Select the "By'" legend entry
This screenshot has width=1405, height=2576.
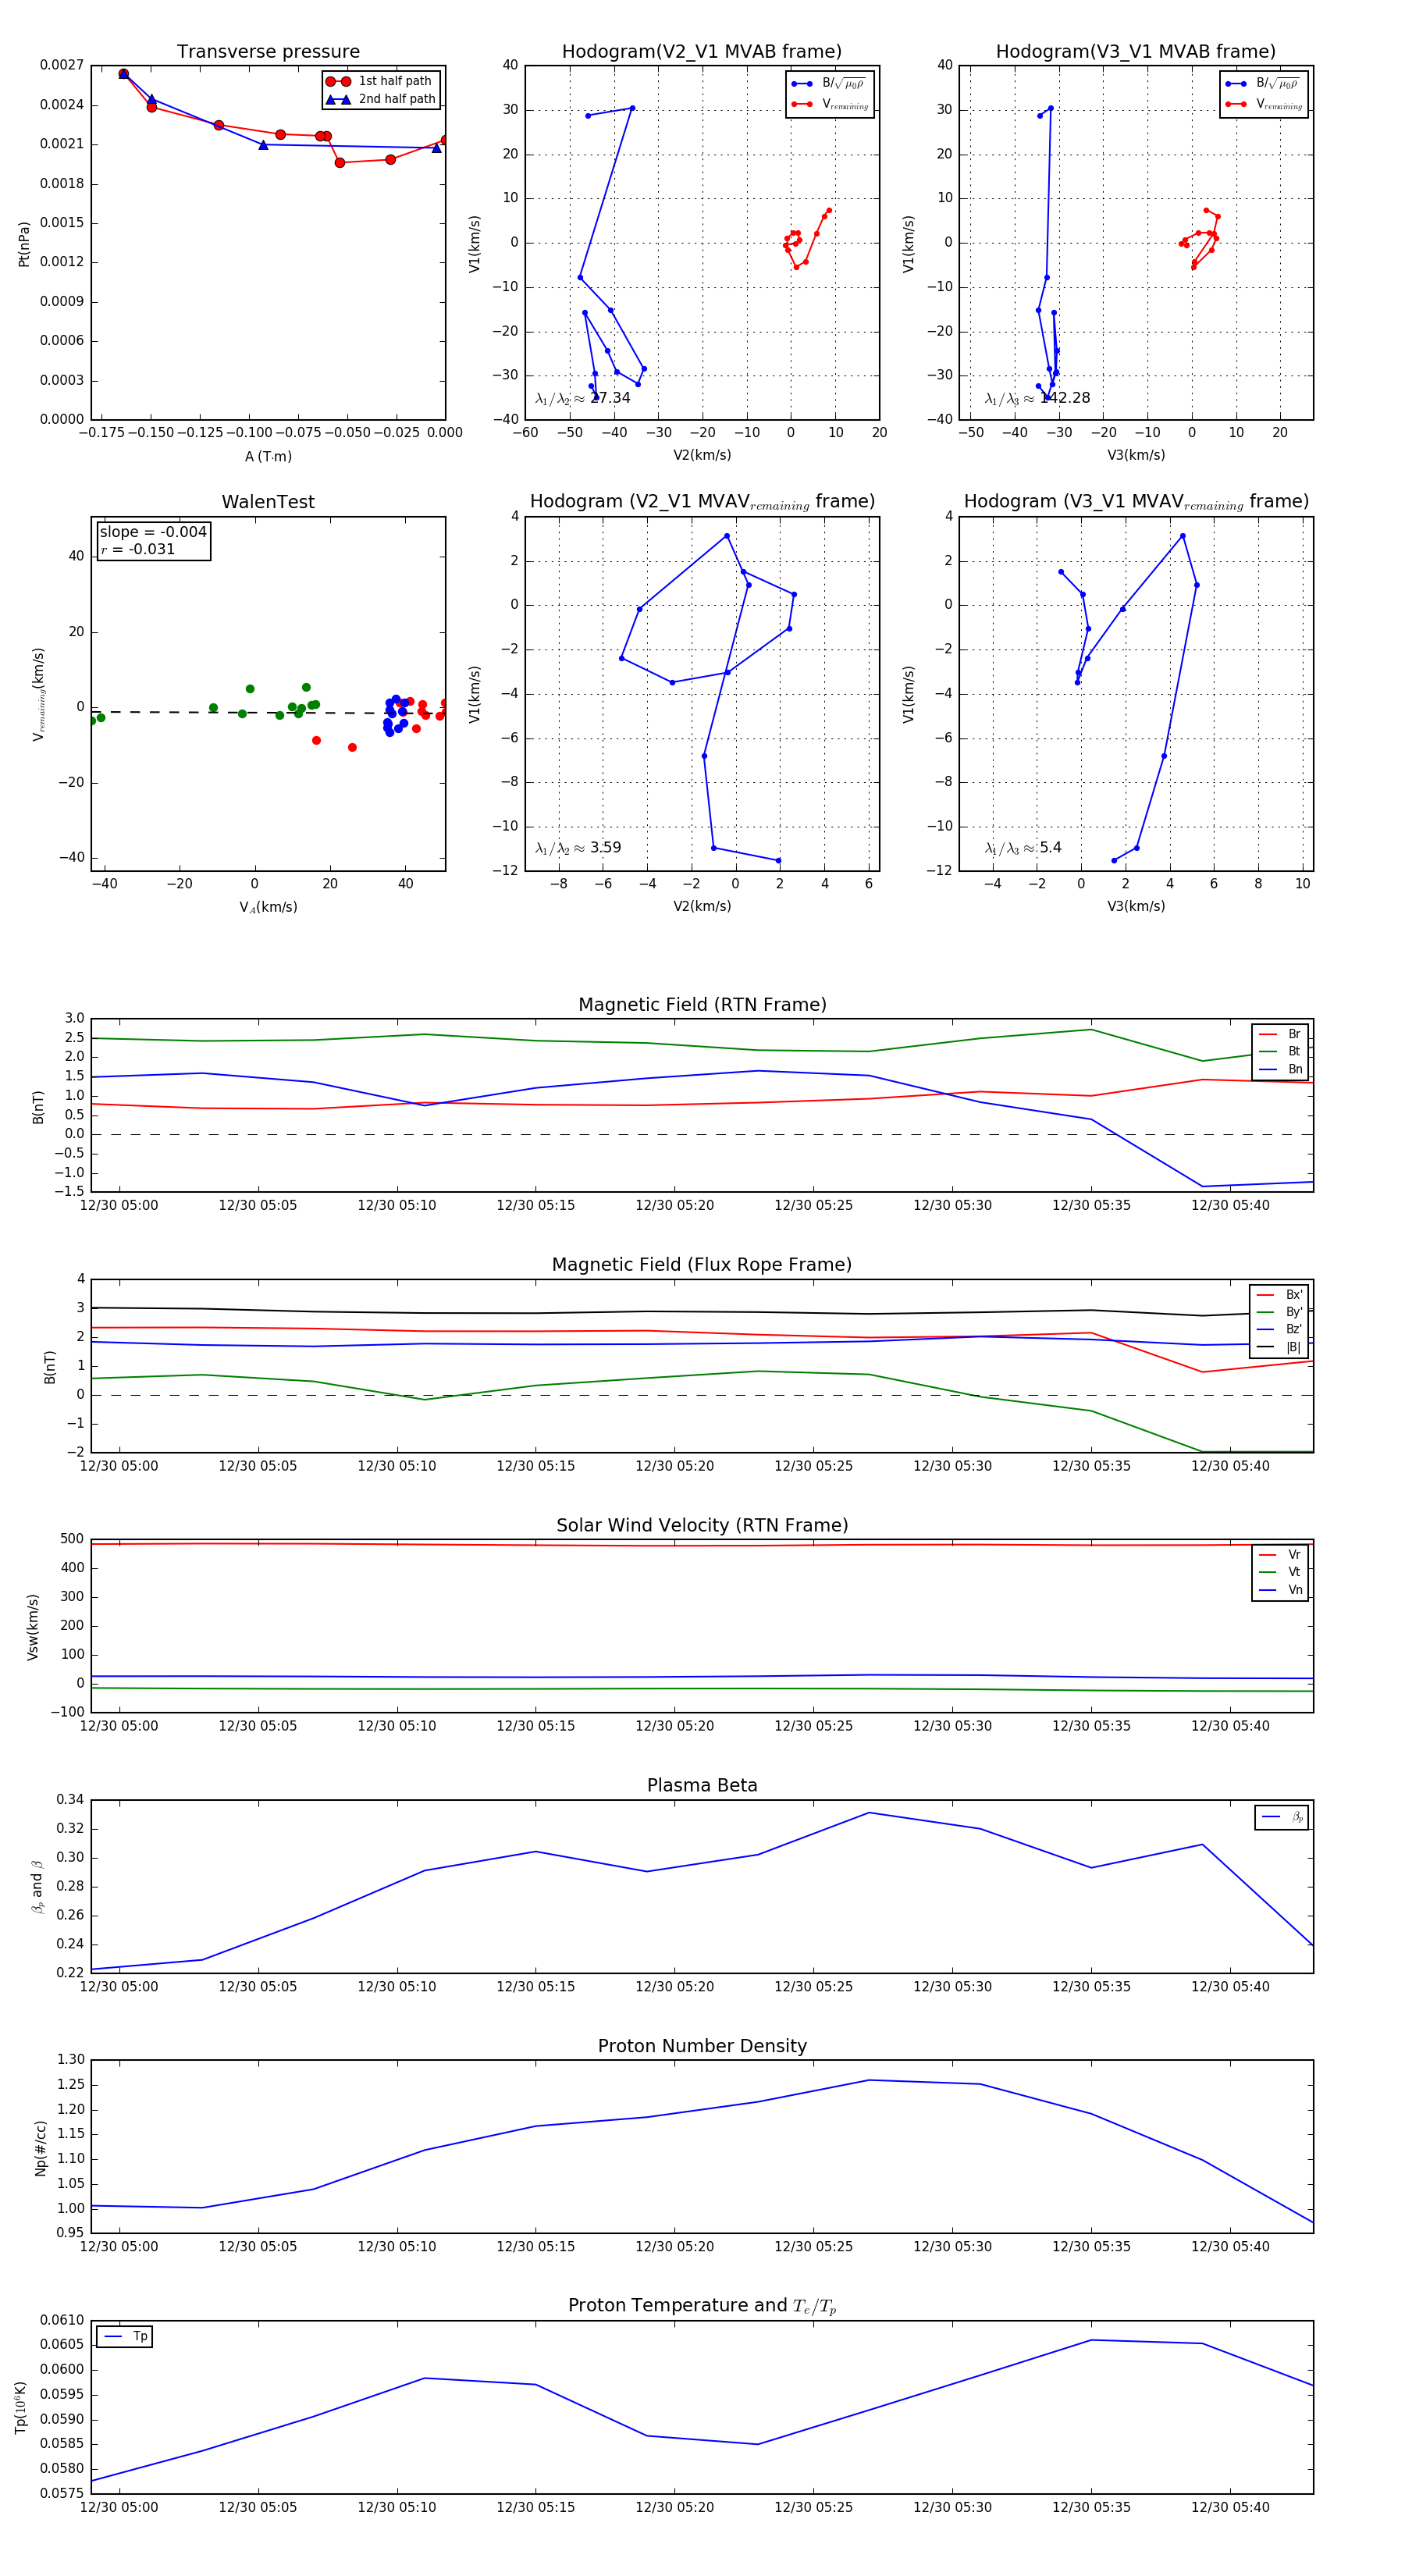(x=1280, y=1312)
